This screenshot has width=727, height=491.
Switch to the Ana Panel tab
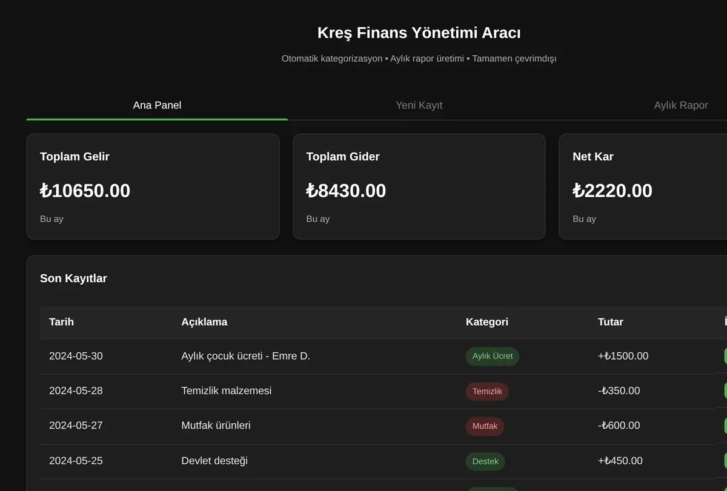click(x=157, y=105)
